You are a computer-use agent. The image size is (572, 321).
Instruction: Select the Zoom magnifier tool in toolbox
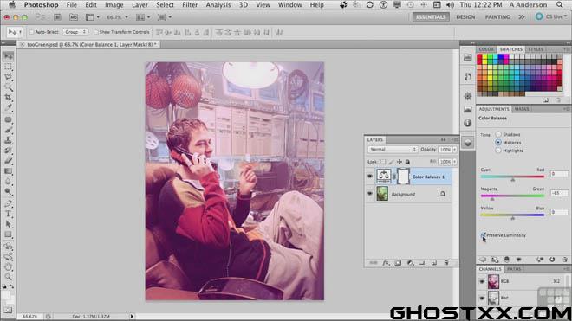9,277
